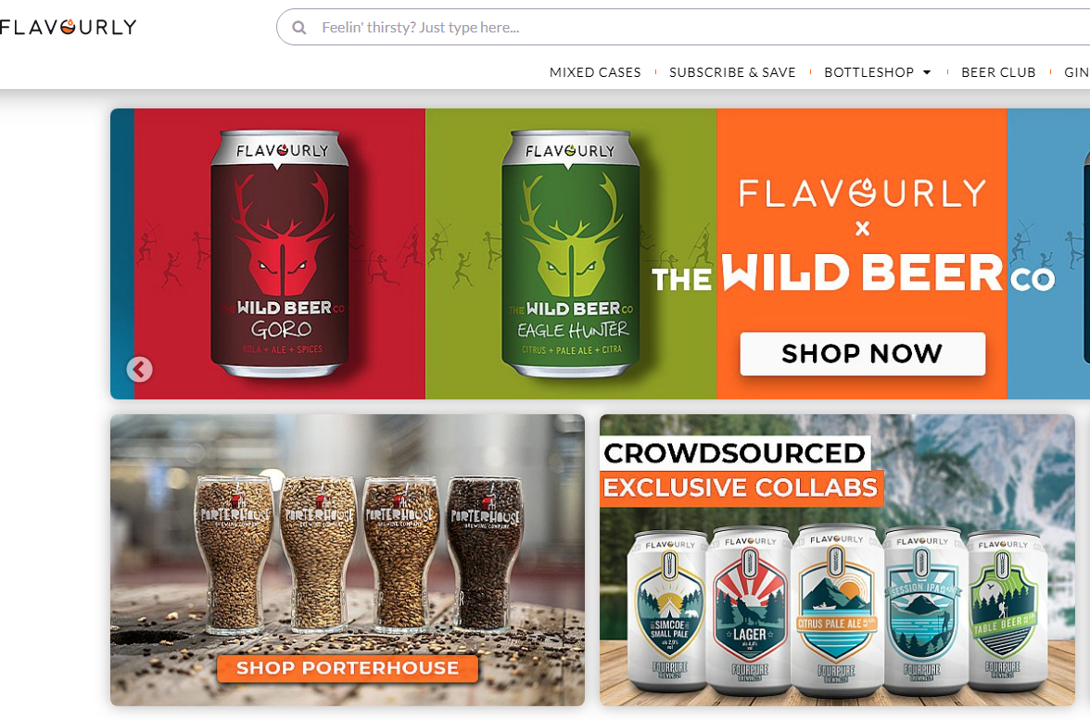The height and width of the screenshot is (721, 1090).
Task: Go to Beer Club
Action: click(998, 72)
